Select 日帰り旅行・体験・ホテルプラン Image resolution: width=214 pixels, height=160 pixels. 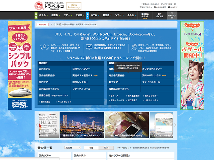click(x=54, y=96)
